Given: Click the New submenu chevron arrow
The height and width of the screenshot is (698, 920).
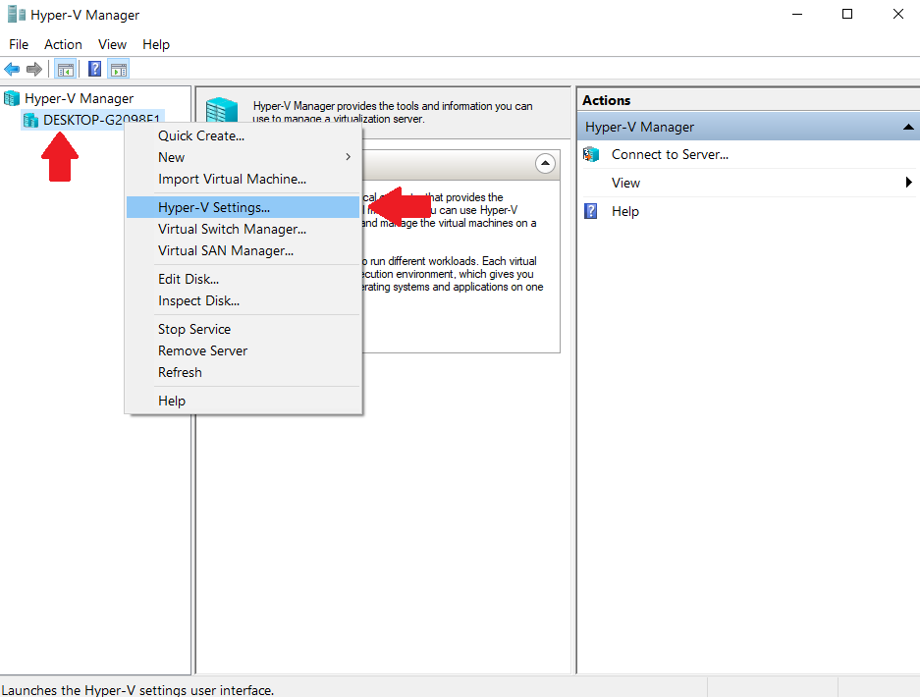Looking at the screenshot, I should click(348, 157).
